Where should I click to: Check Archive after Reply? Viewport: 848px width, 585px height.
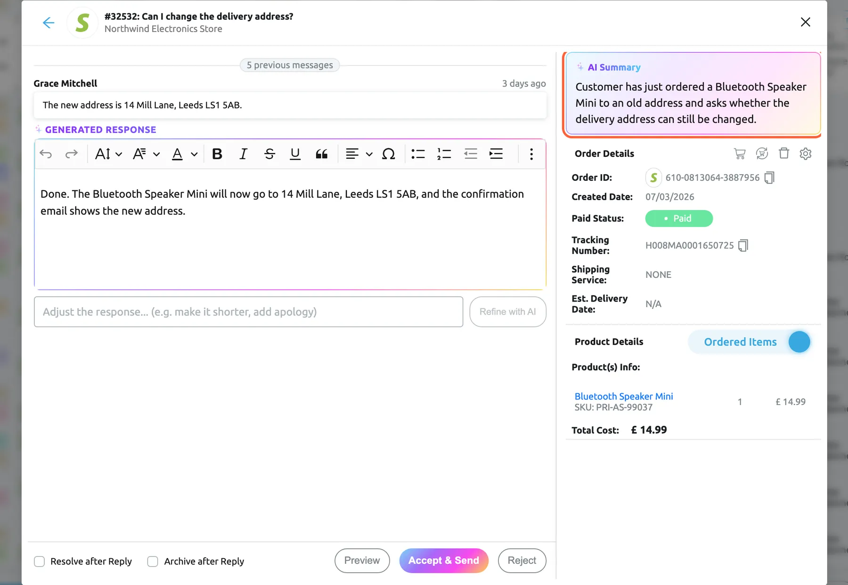pyautogui.click(x=153, y=561)
